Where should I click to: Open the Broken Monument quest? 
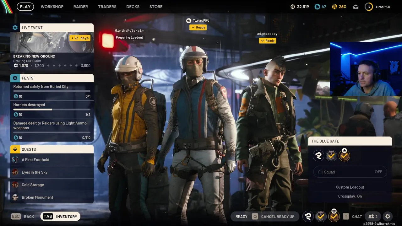(x=52, y=197)
